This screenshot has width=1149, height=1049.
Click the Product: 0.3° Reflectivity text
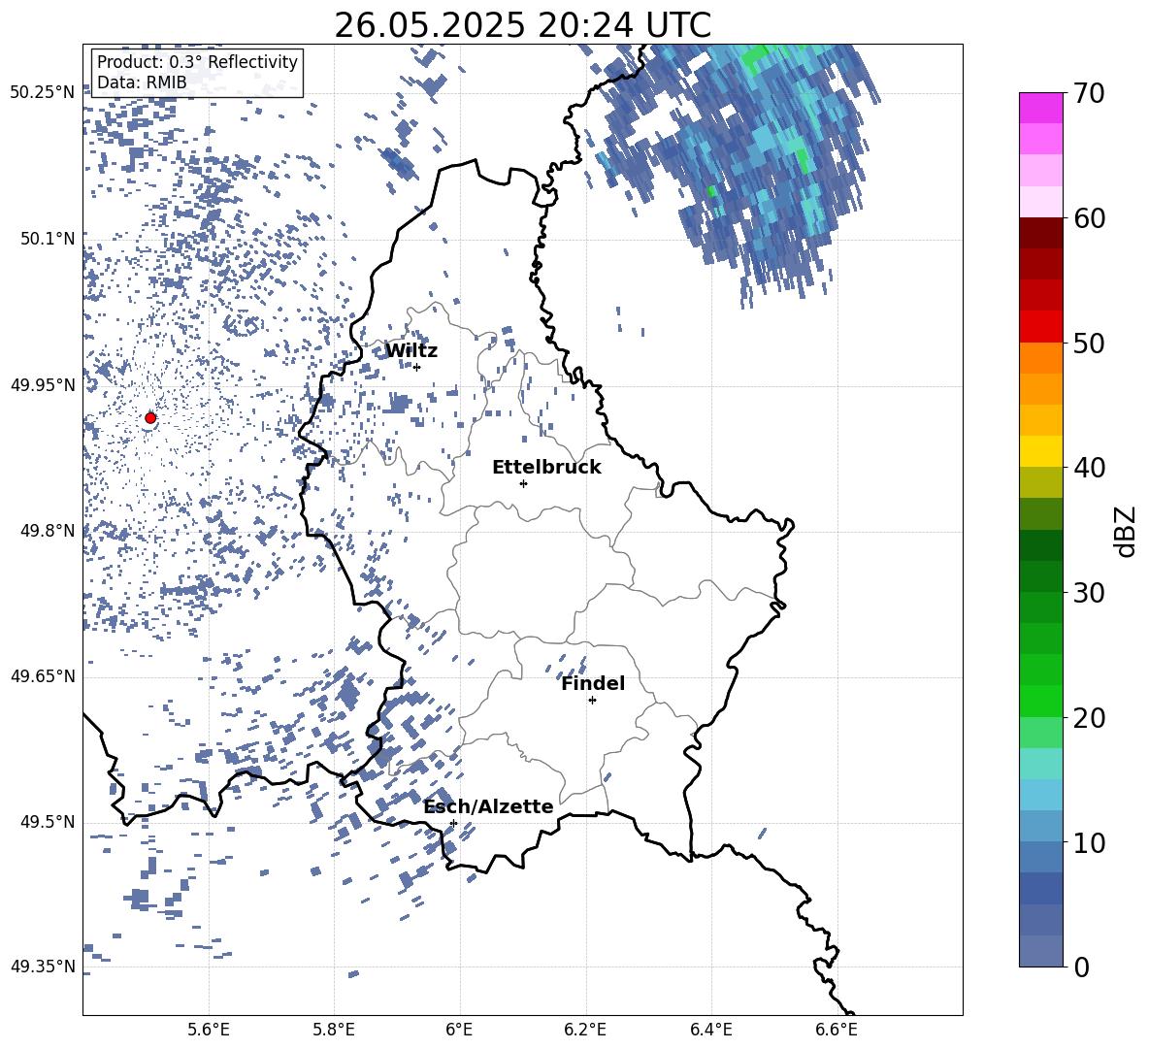point(197,62)
